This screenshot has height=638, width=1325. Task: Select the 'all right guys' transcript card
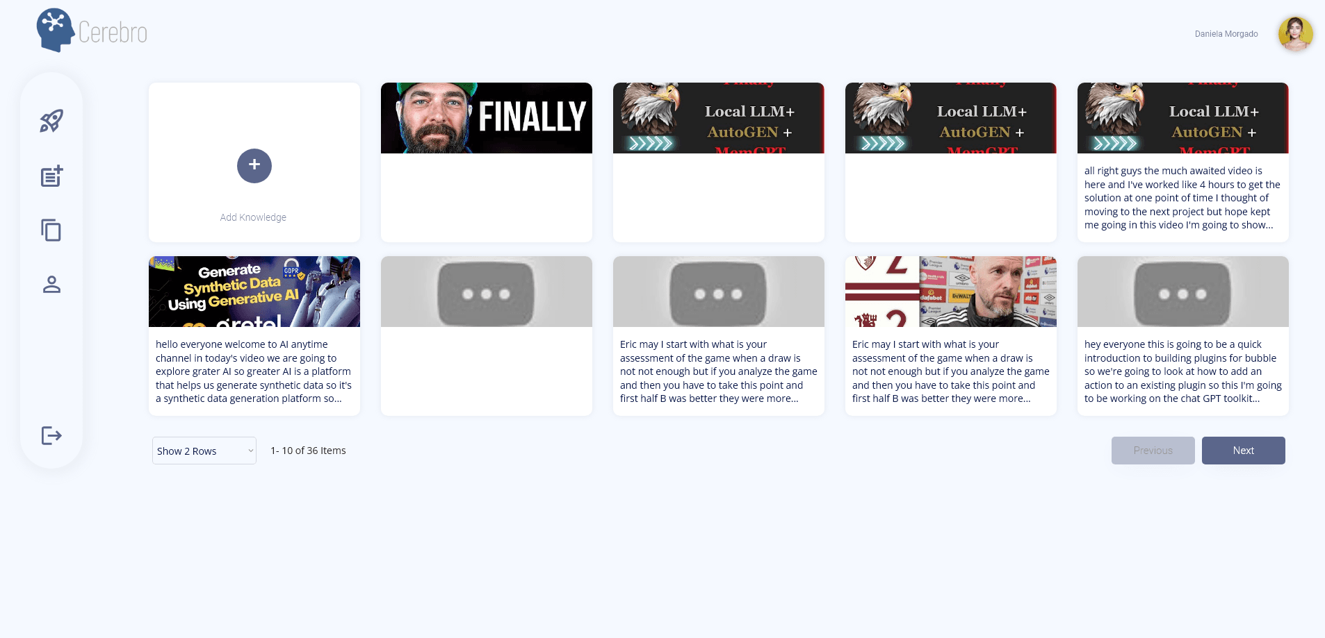coord(1182,198)
